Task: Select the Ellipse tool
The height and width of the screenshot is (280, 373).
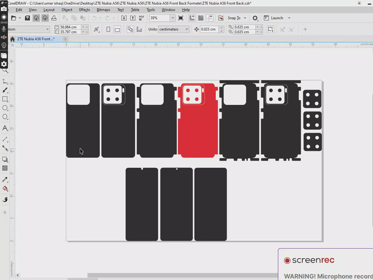Action: click(5, 108)
